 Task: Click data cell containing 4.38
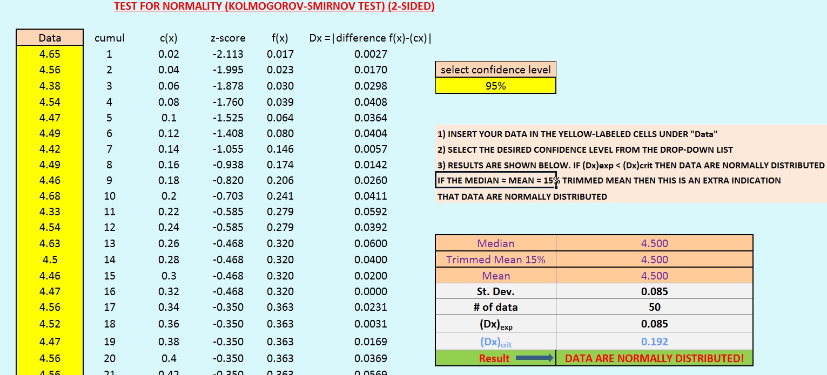click(x=50, y=85)
